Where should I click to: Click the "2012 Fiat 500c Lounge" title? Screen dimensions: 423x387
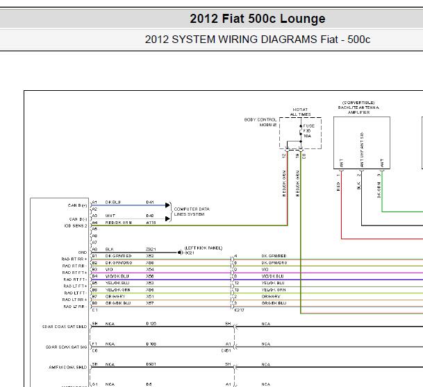coord(258,19)
